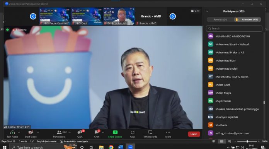The height and width of the screenshot is (149, 269).
Task: Expand options arrow next to Participants
Action: click(x=70, y=132)
